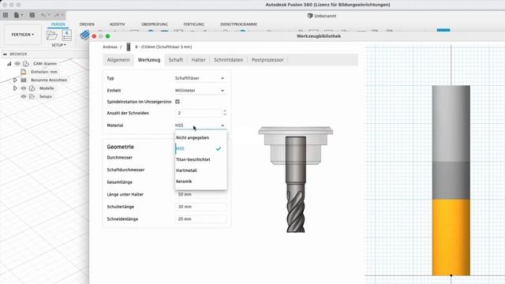Click the tool thumbnail icon in breadcrumb
This screenshot has height=284, width=505.
[x=128, y=47]
